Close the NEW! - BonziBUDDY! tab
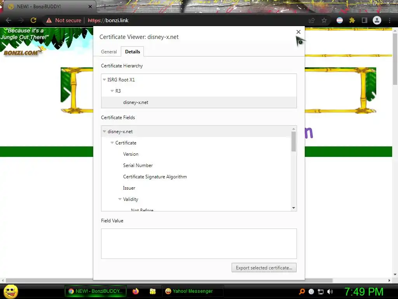Image resolution: width=398 pixels, height=299 pixels. tap(90, 7)
